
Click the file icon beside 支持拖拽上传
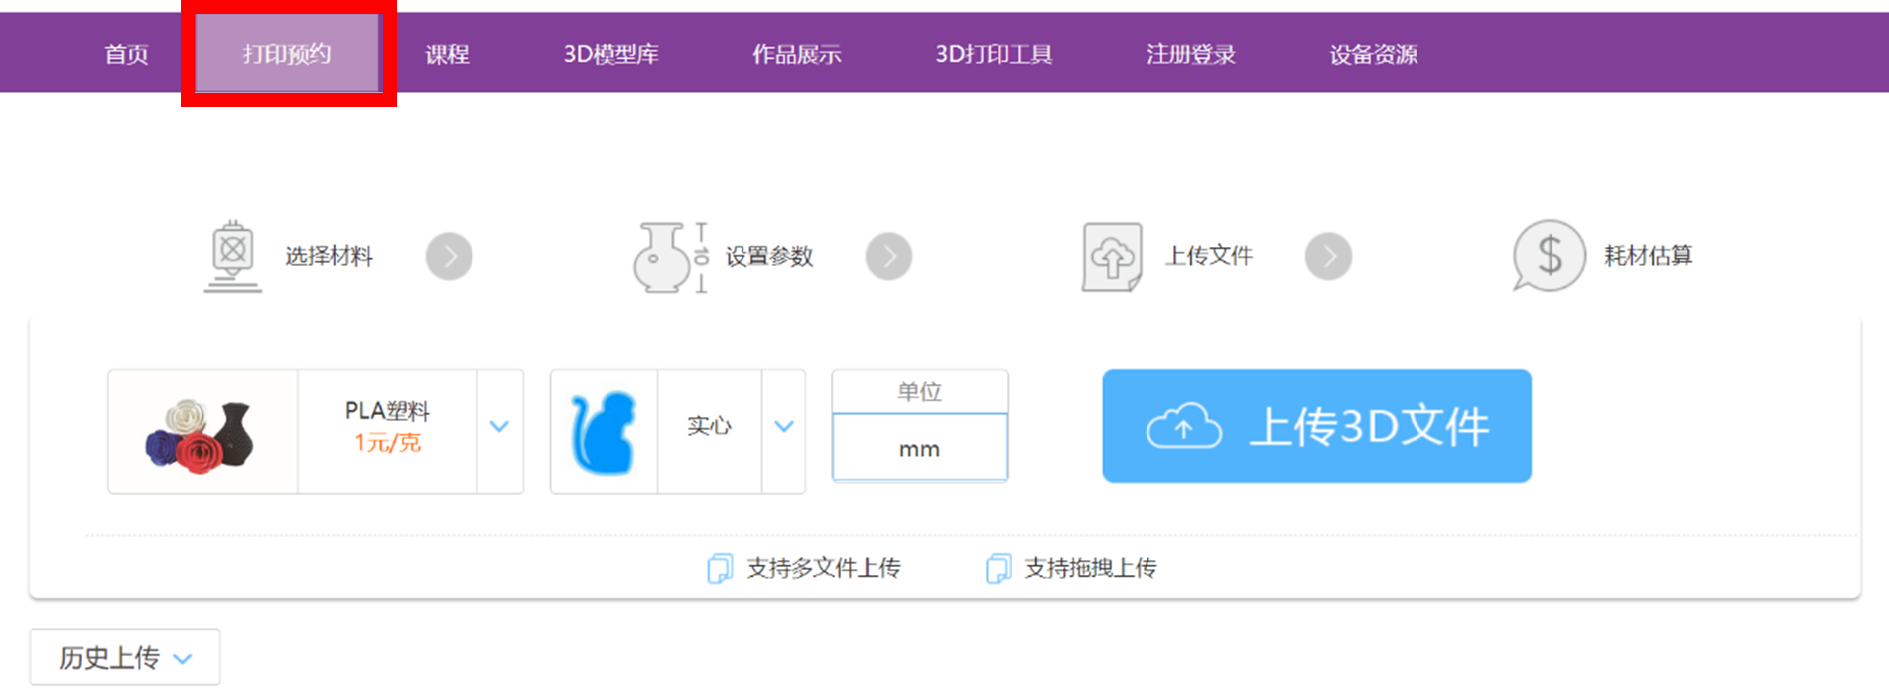pos(998,568)
